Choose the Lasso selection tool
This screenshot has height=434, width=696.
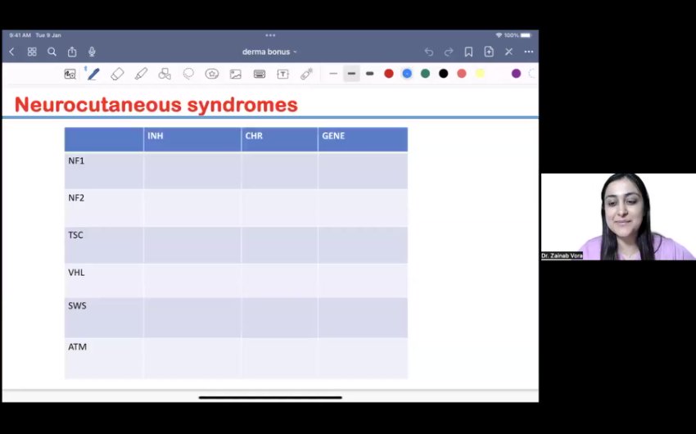(188, 74)
